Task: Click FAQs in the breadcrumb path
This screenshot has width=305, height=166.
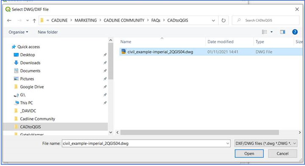Action: point(156,20)
